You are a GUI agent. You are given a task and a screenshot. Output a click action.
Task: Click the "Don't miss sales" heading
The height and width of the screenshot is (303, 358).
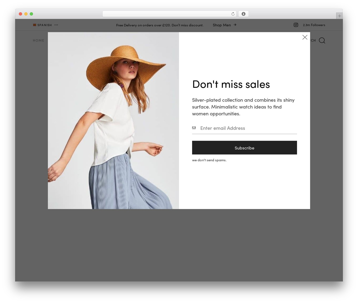coord(231,84)
